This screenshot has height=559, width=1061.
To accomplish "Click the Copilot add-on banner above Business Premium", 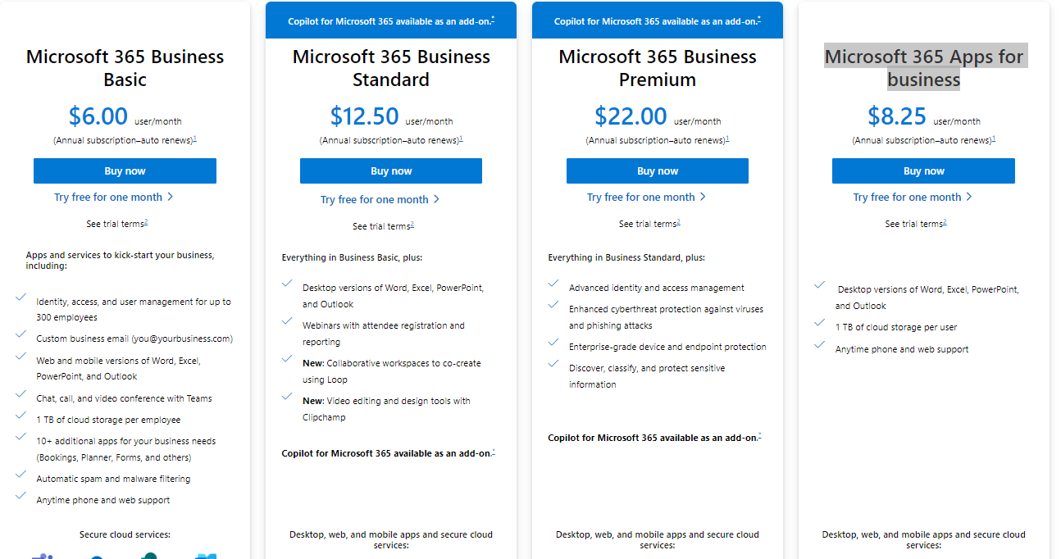I will tap(657, 20).
